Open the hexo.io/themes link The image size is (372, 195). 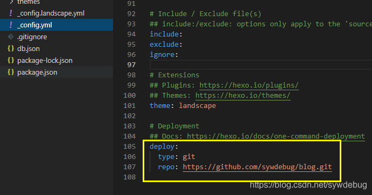(243, 96)
